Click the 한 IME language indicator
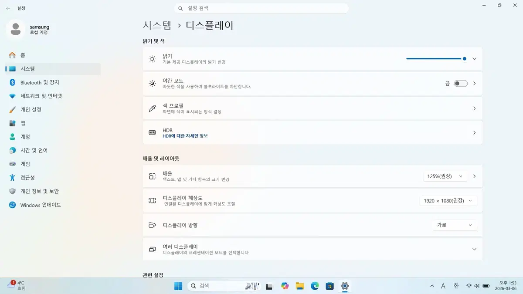This screenshot has height=294, width=523. coord(456,286)
